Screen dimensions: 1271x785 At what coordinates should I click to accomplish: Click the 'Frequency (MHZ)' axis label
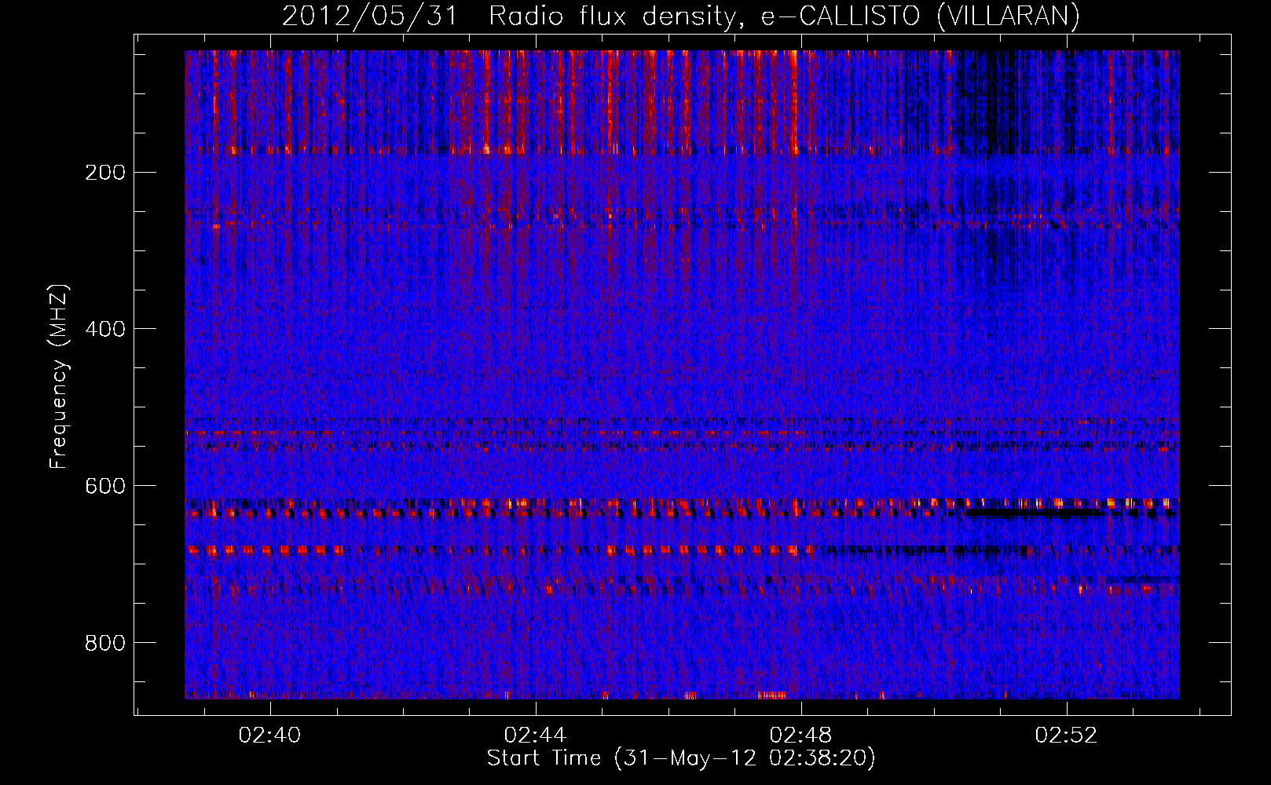[59, 376]
